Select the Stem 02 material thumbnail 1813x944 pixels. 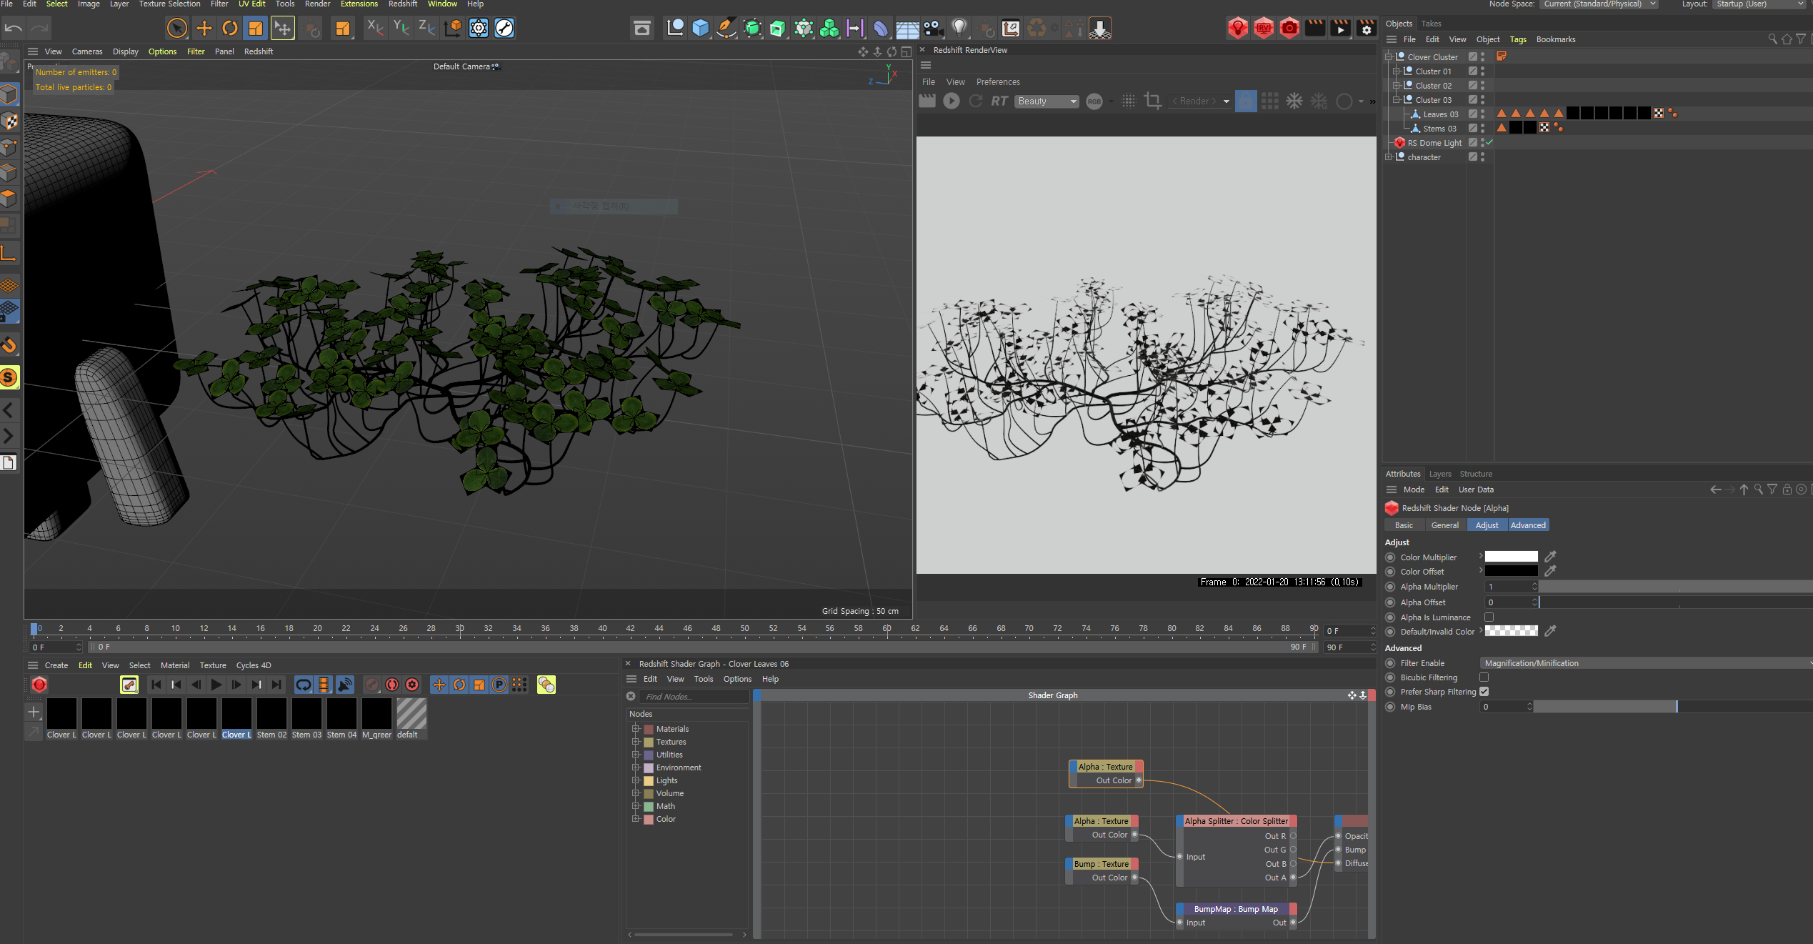point(271,718)
